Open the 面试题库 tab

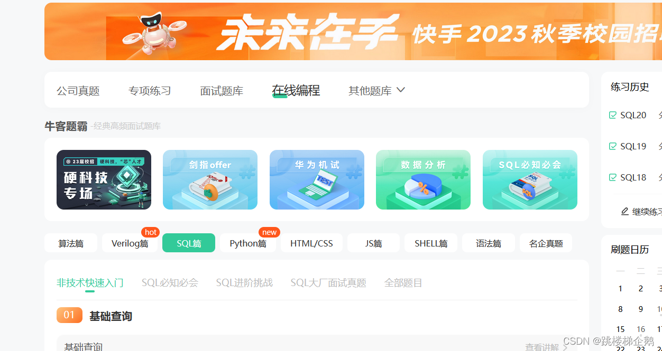pos(222,91)
